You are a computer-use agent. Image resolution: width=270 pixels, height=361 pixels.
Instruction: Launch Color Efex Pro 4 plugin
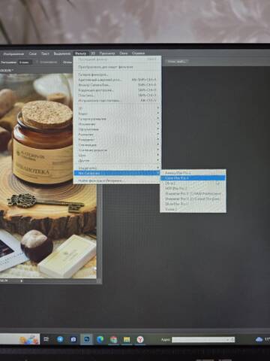coord(193,178)
